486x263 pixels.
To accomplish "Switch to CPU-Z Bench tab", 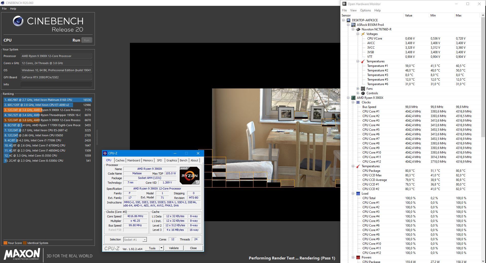I will [183, 160].
